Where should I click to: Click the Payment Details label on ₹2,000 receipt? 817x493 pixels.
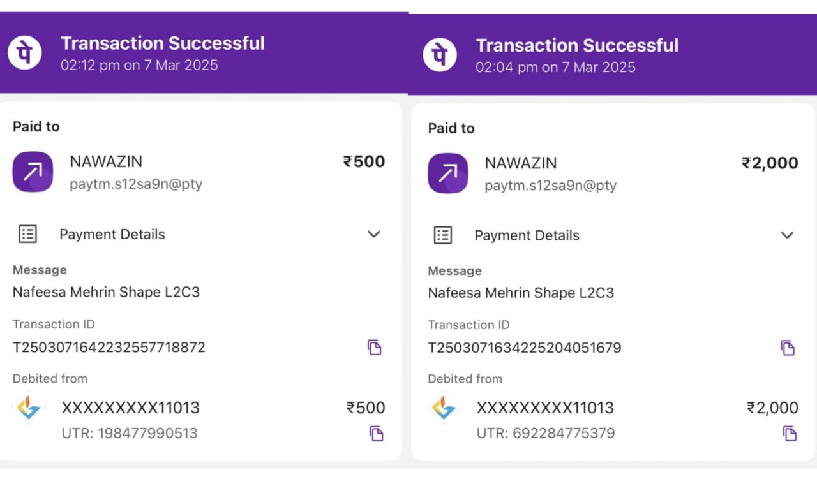point(527,235)
